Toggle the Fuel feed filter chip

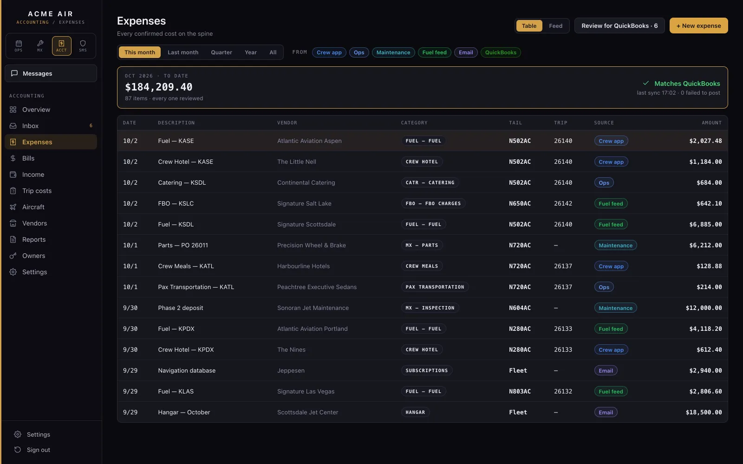click(434, 52)
